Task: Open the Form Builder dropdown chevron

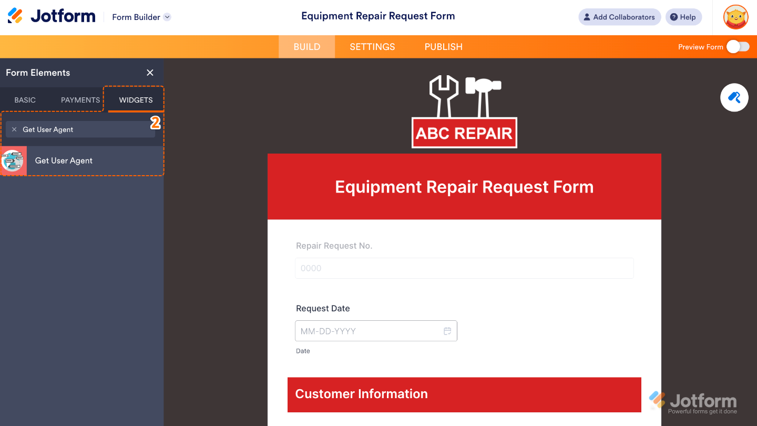Action: (167, 17)
